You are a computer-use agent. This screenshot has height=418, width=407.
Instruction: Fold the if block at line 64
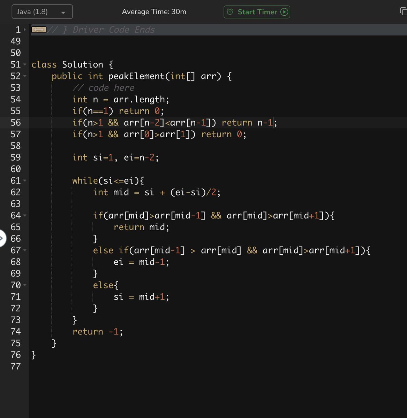[25, 216]
